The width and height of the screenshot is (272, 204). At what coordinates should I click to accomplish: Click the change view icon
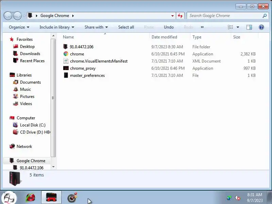click(231, 27)
